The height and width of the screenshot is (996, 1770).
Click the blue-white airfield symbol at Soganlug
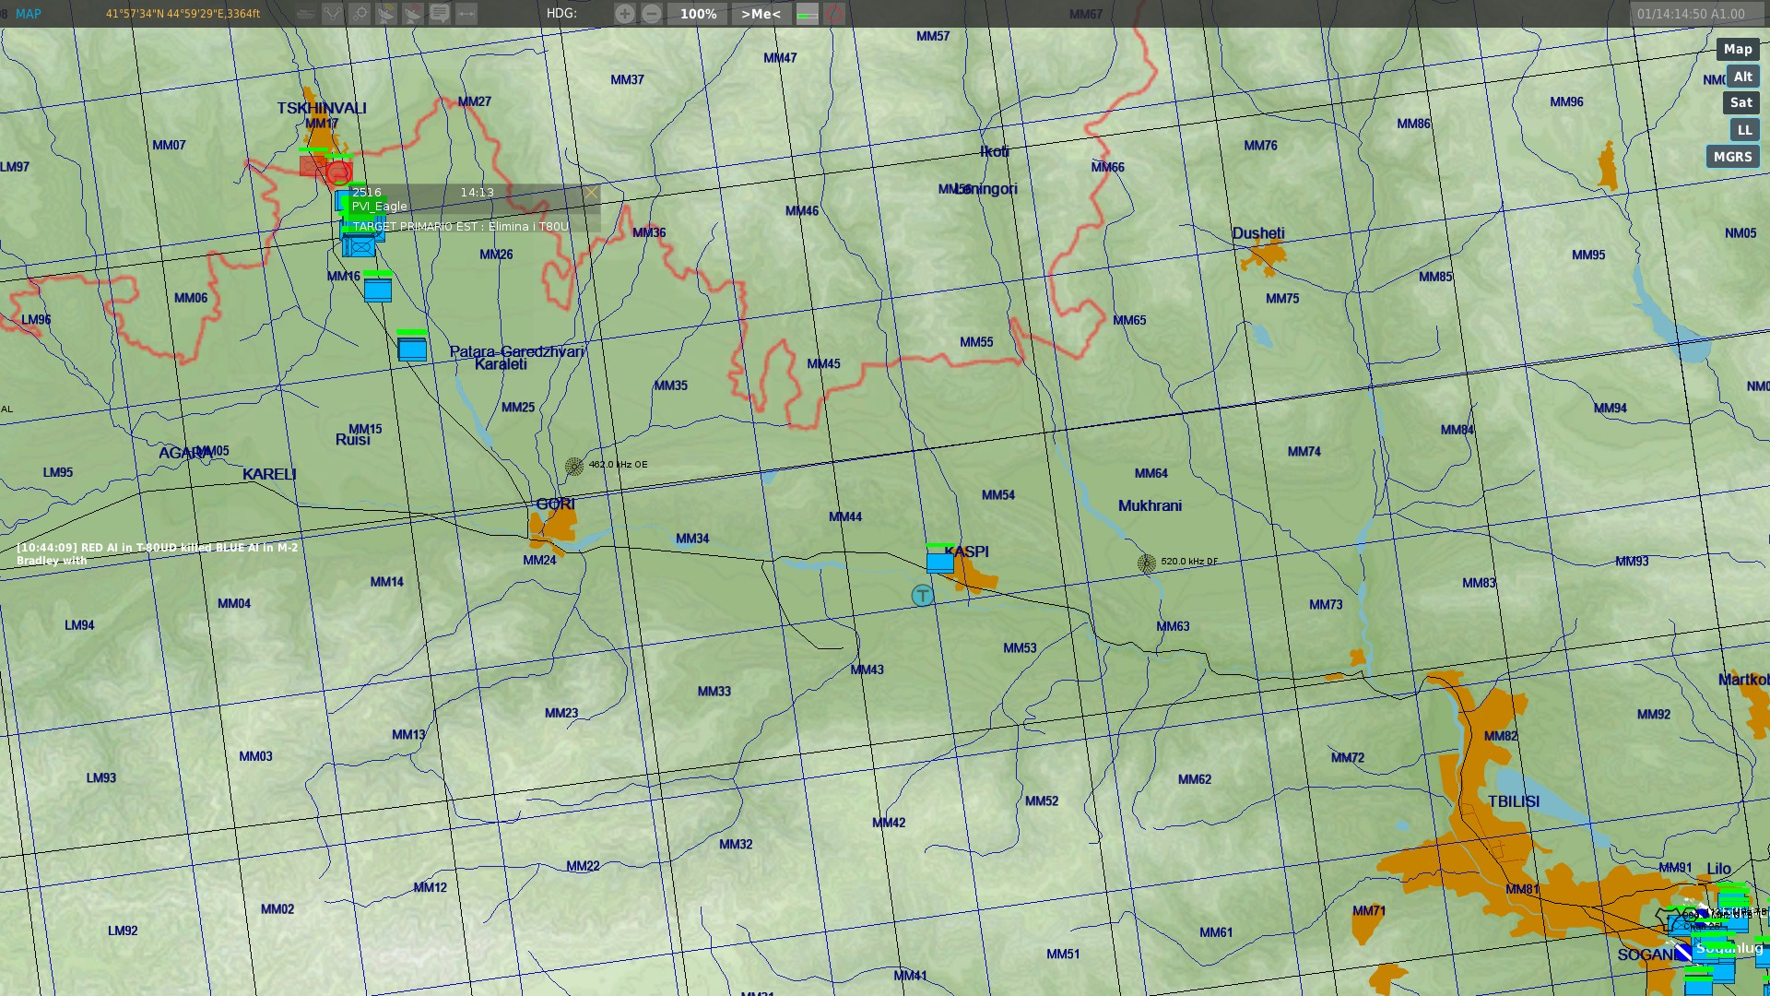pyautogui.click(x=1683, y=951)
